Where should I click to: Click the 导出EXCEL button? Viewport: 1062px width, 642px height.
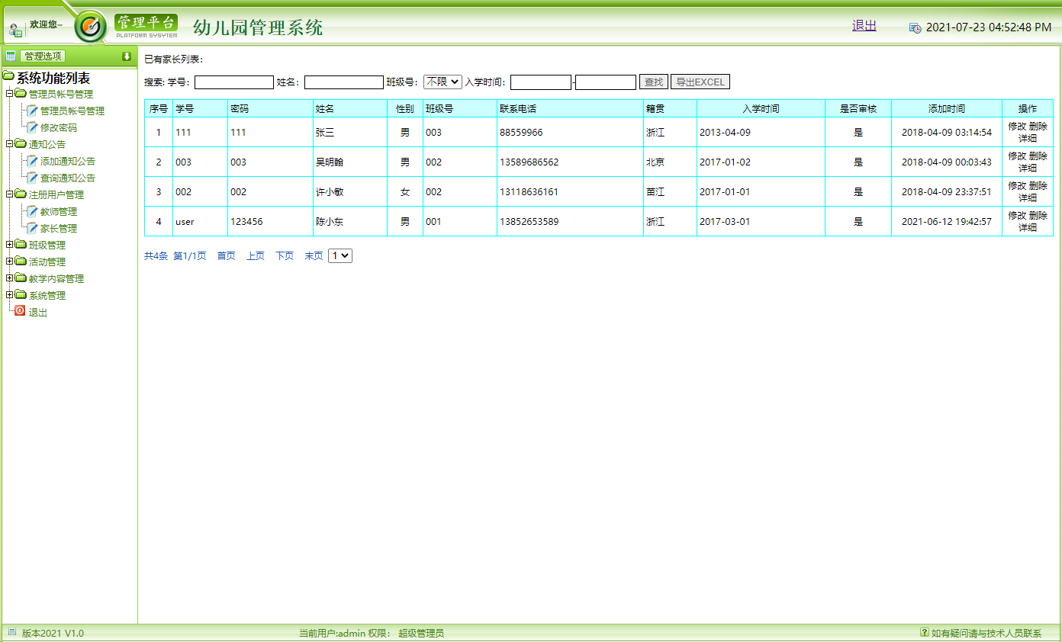(699, 82)
